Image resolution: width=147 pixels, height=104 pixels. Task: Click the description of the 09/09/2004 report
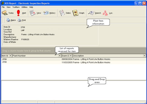pos(92,59)
